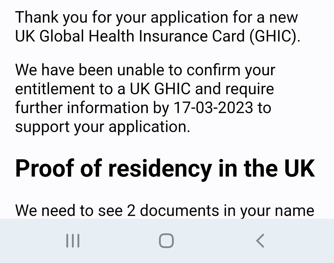
Task: Tap the word 'application' in the first line
Action: tap(189, 17)
